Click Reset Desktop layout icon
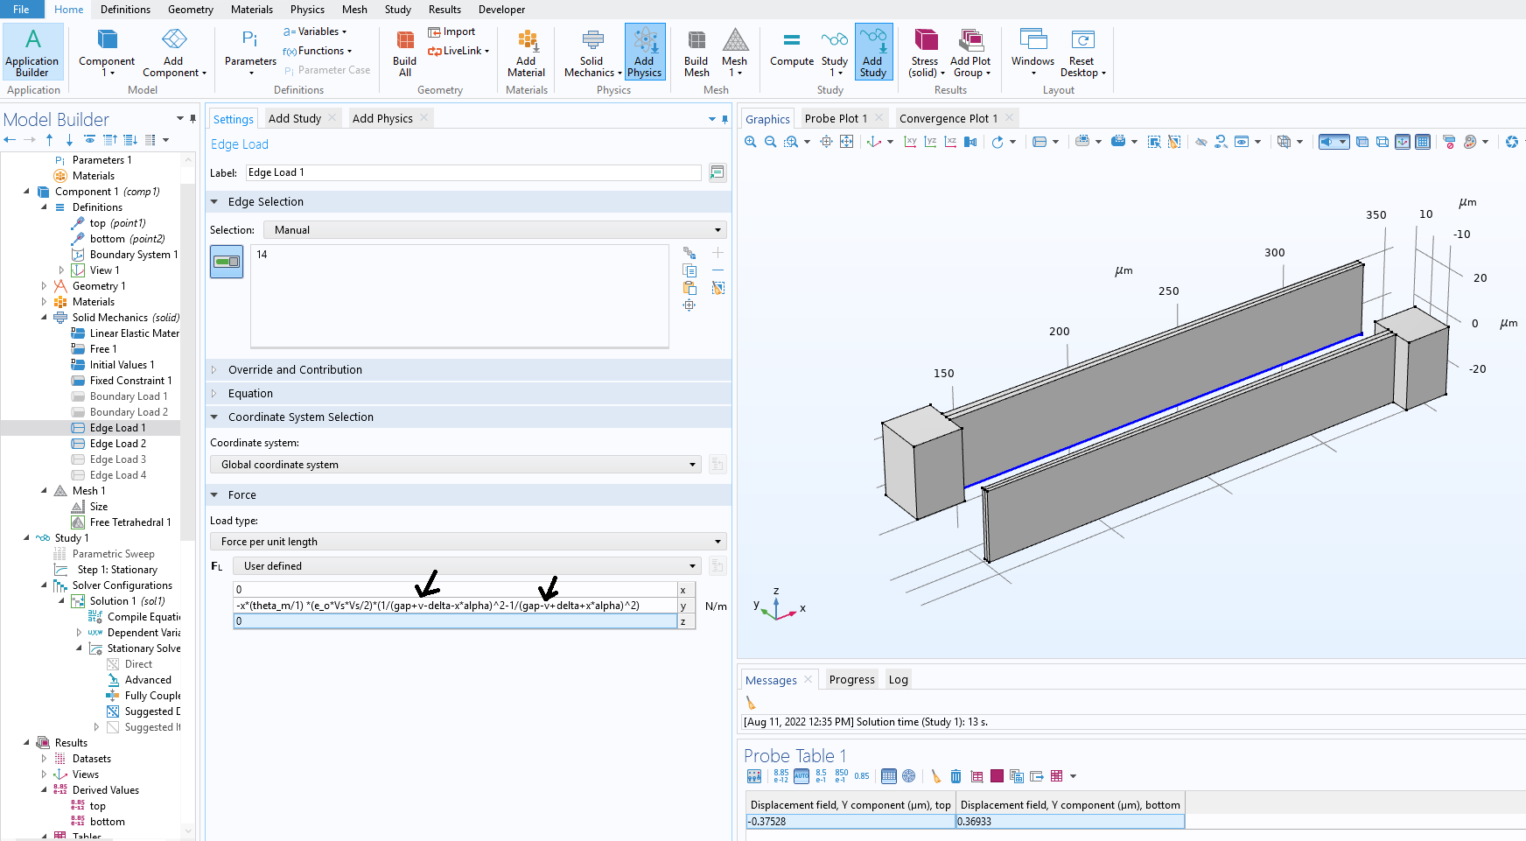This screenshot has height=841, width=1526. point(1082,52)
